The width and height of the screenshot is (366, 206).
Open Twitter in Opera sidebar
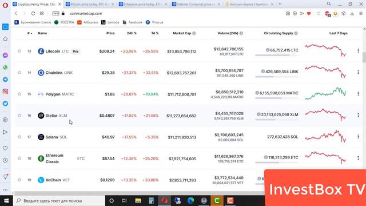coord(5,104)
